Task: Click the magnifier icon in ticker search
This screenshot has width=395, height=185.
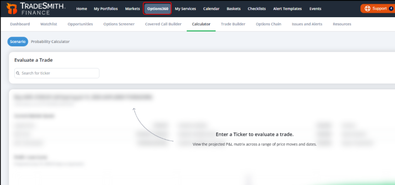Action: tap(18, 73)
